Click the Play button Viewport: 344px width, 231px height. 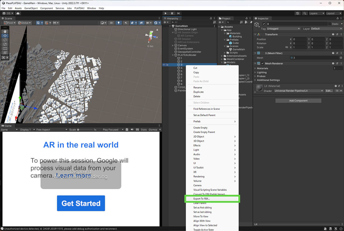165,13
